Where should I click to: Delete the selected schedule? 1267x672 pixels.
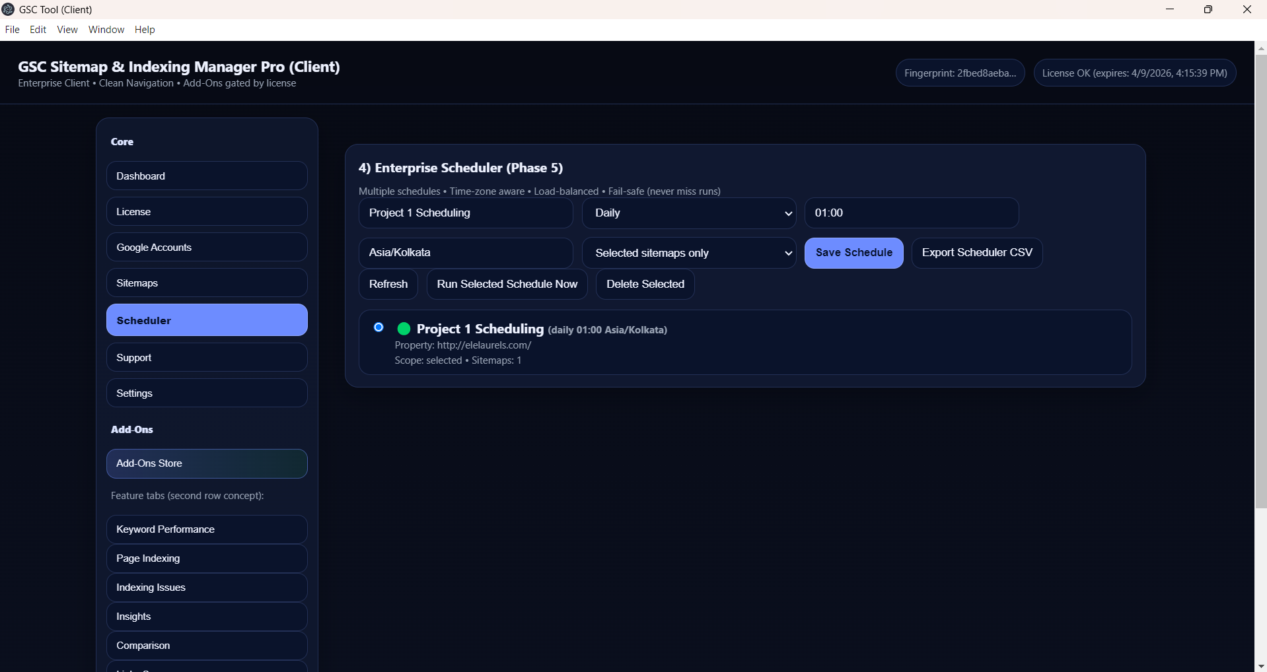pyautogui.click(x=645, y=285)
